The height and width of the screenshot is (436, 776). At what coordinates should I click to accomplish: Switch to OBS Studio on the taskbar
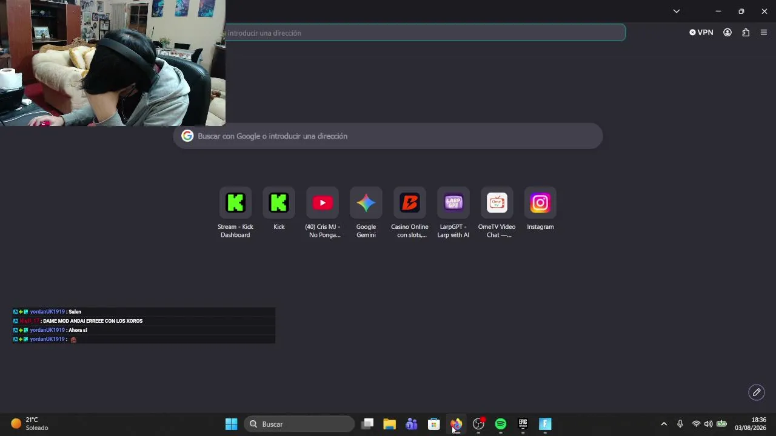478,424
